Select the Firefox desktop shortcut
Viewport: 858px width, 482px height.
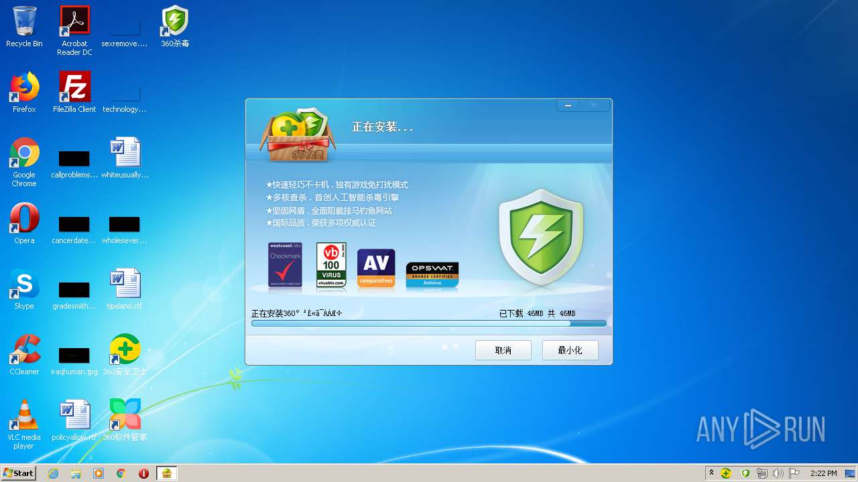pos(24,92)
